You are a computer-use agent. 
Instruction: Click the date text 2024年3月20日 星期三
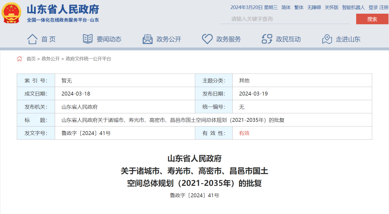pyautogui.click(x=254, y=7)
